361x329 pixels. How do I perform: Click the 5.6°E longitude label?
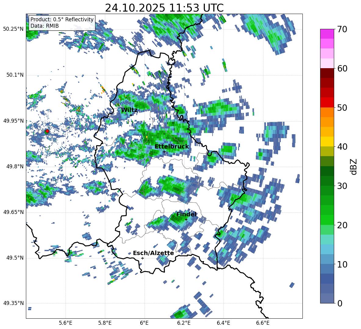pos(66,323)
